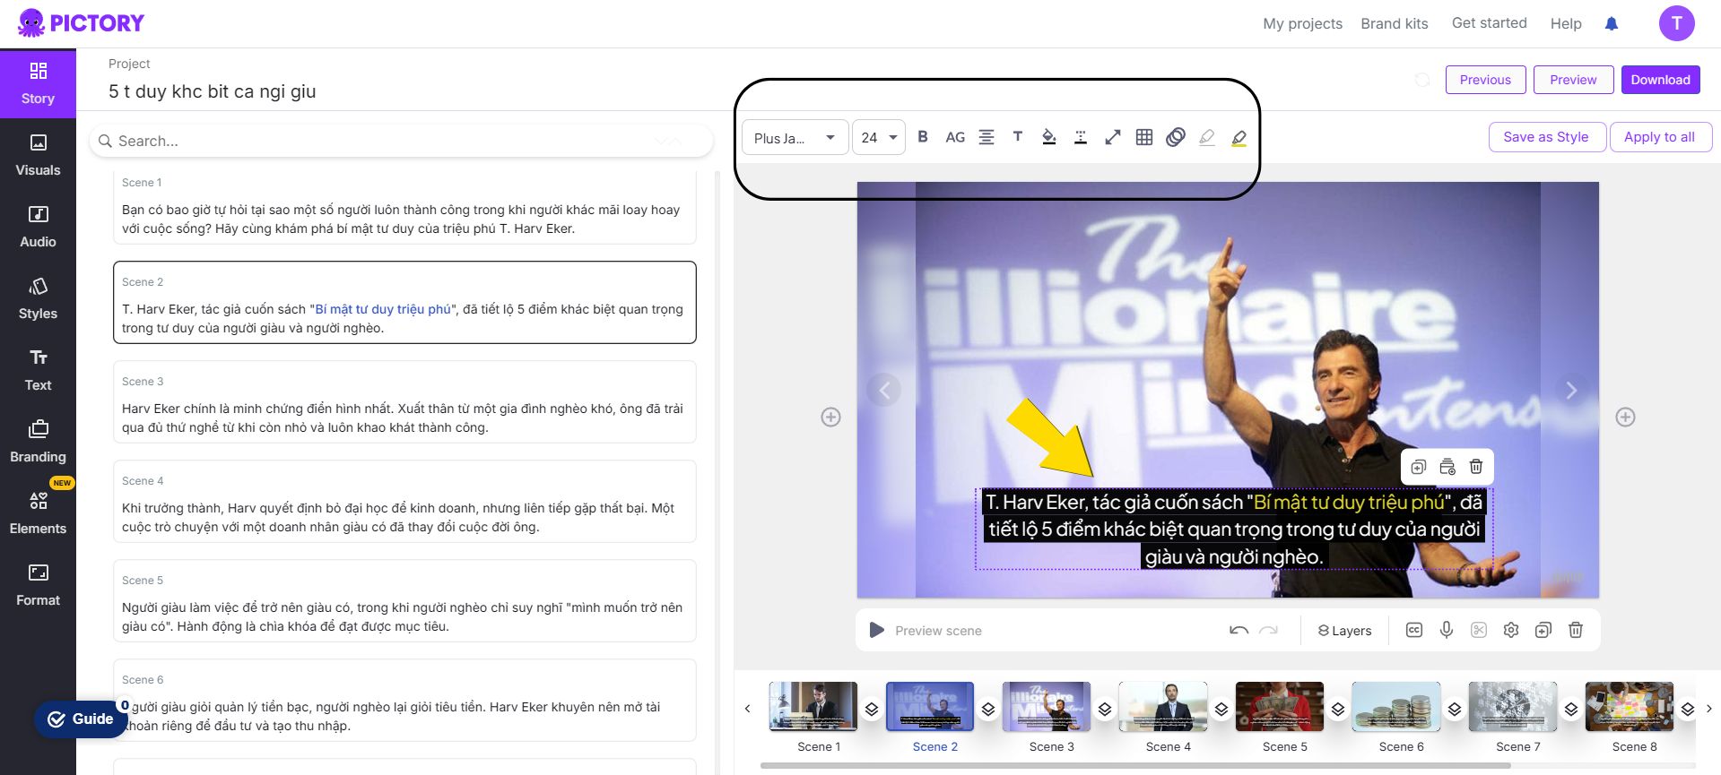
Task: Open the user profile avatar T
Action: (1676, 23)
